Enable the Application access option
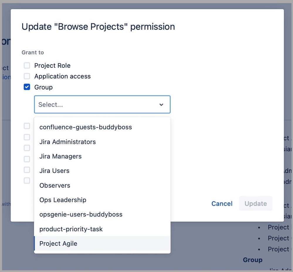Screen dimensions: 293x272 27,76
